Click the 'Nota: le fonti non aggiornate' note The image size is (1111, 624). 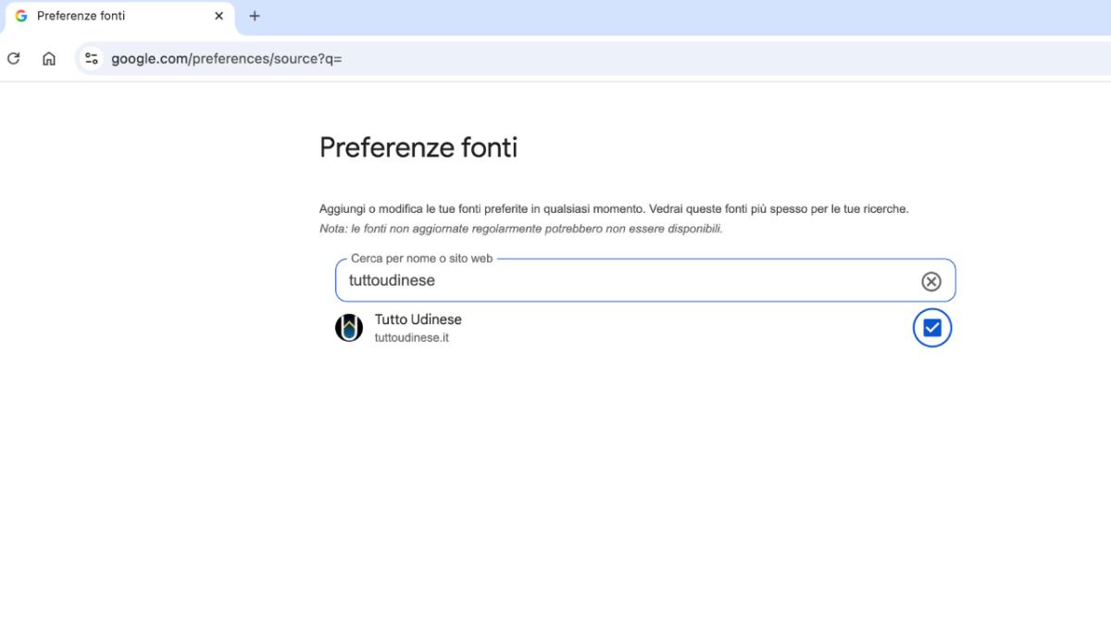(x=521, y=229)
